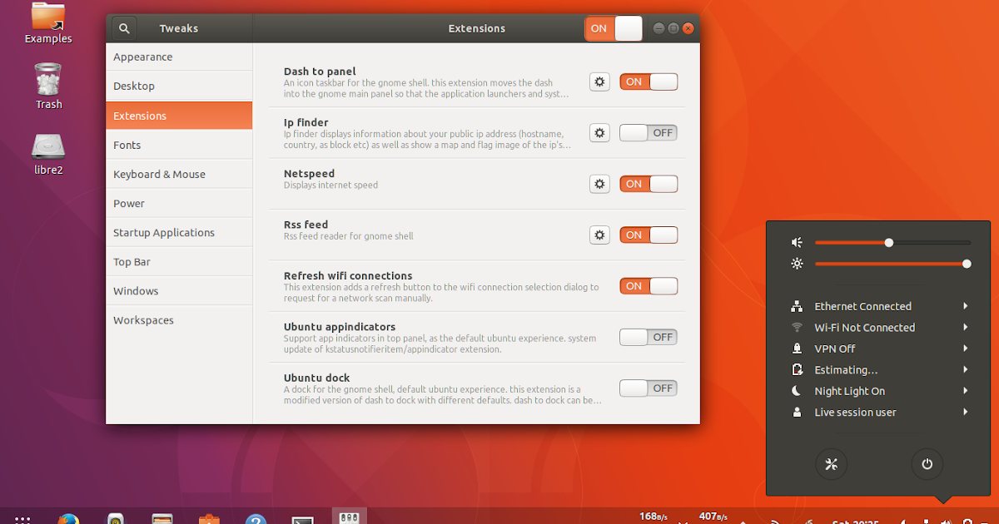Adjust the brightness slider
The image size is (999, 524).
click(893, 264)
